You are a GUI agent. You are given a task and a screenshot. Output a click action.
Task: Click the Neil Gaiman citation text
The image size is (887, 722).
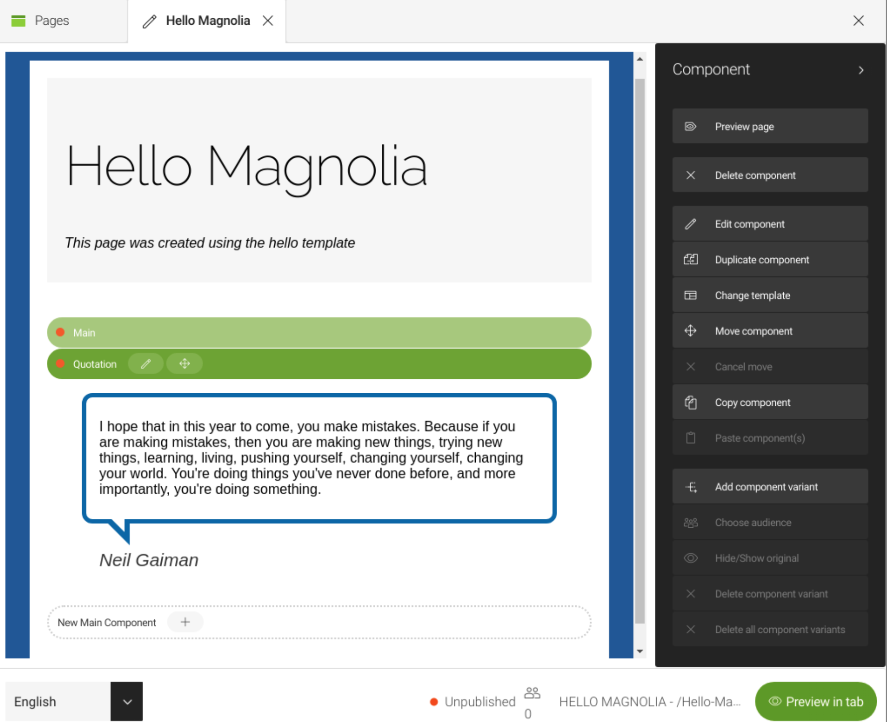pyautogui.click(x=149, y=559)
